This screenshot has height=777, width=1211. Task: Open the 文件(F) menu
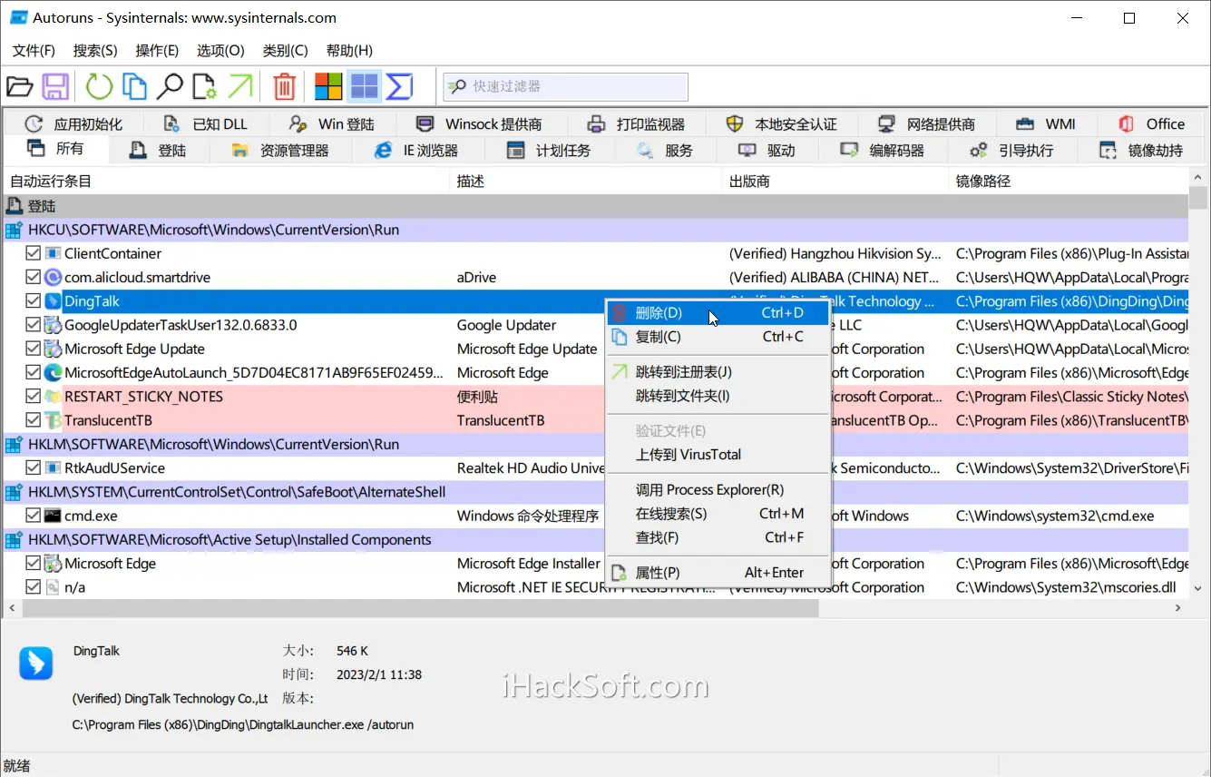34,51
